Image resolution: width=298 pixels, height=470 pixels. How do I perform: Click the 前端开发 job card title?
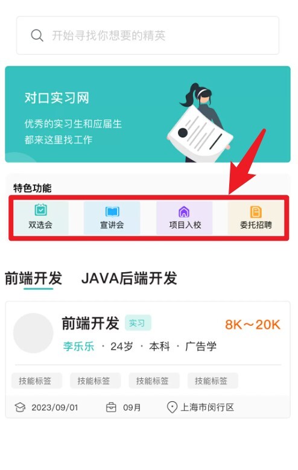(90, 323)
